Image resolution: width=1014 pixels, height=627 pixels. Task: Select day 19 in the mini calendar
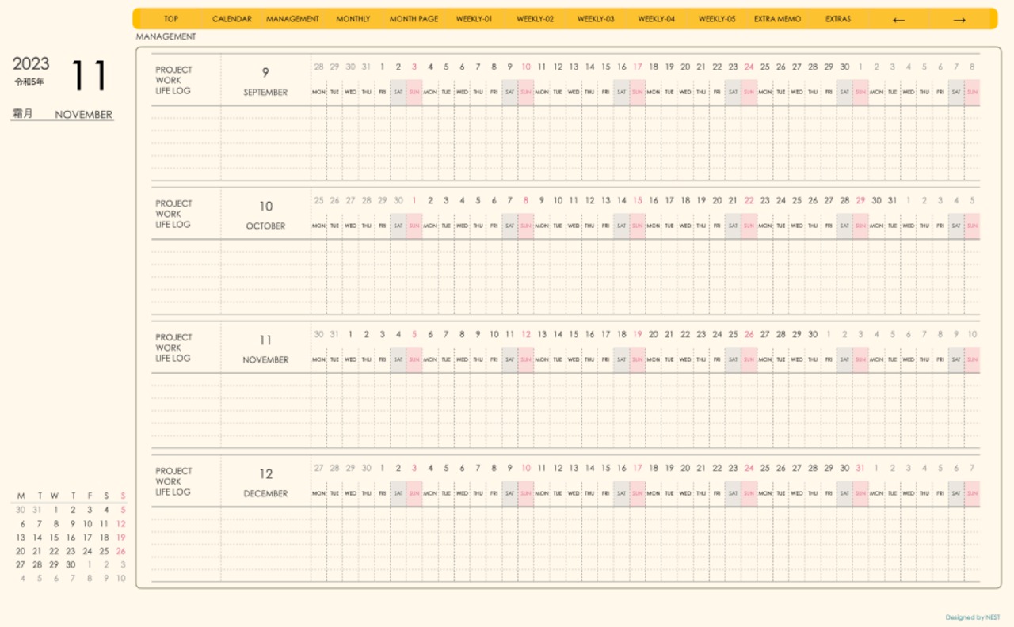[x=120, y=538]
